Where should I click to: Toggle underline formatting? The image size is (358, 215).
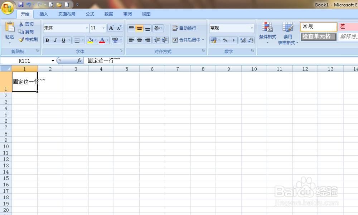pos(63,40)
